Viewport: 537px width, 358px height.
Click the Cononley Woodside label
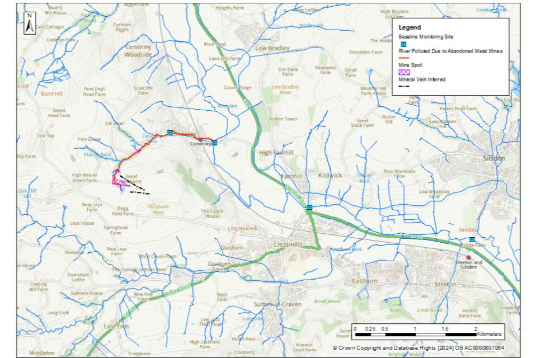coord(138,51)
